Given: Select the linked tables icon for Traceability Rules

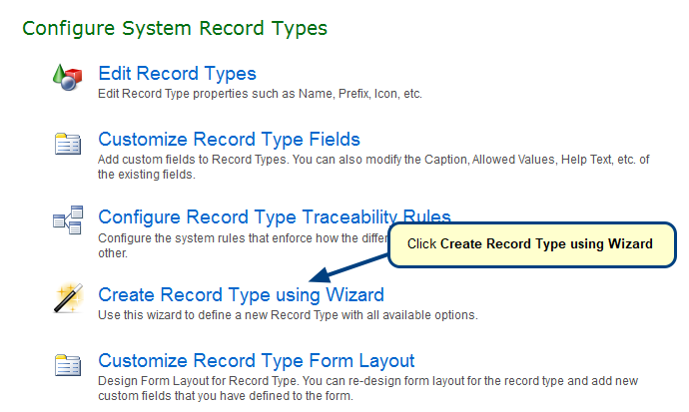Looking at the screenshot, I should tap(68, 219).
